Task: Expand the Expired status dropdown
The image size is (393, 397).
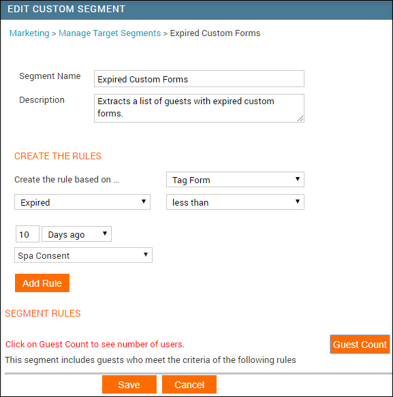Action: 82,202
